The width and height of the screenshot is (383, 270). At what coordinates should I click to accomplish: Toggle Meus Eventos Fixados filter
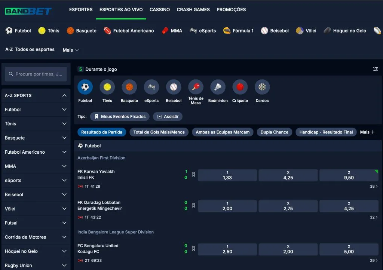pos(120,117)
